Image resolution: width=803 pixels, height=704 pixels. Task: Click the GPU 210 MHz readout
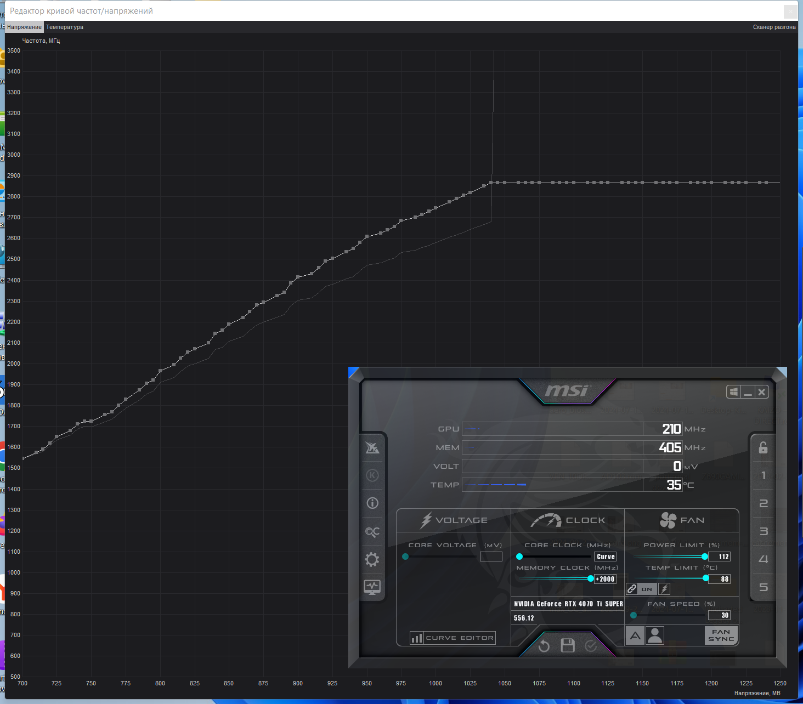[573, 429]
